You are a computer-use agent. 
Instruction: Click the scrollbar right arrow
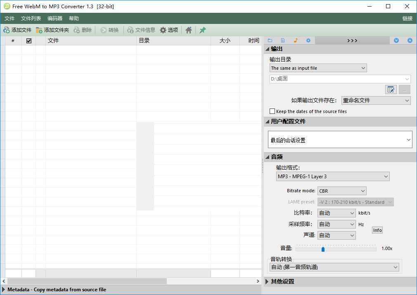258,281
